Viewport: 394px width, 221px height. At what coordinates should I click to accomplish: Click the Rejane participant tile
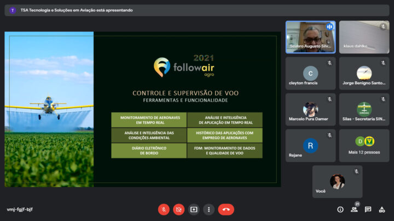pos(310,145)
